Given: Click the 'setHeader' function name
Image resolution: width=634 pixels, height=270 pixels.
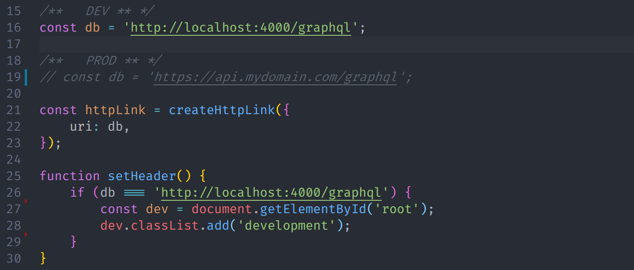Looking at the screenshot, I should tap(142, 176).
